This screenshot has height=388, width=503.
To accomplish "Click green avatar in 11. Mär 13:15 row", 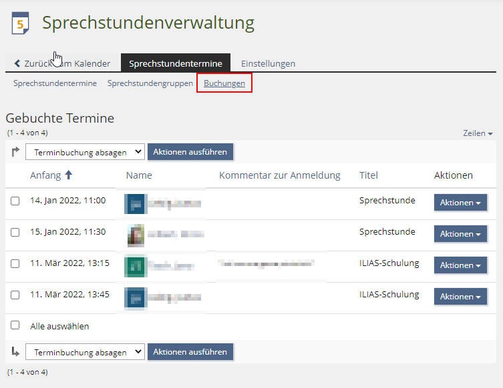I will [x=135, y=266].
